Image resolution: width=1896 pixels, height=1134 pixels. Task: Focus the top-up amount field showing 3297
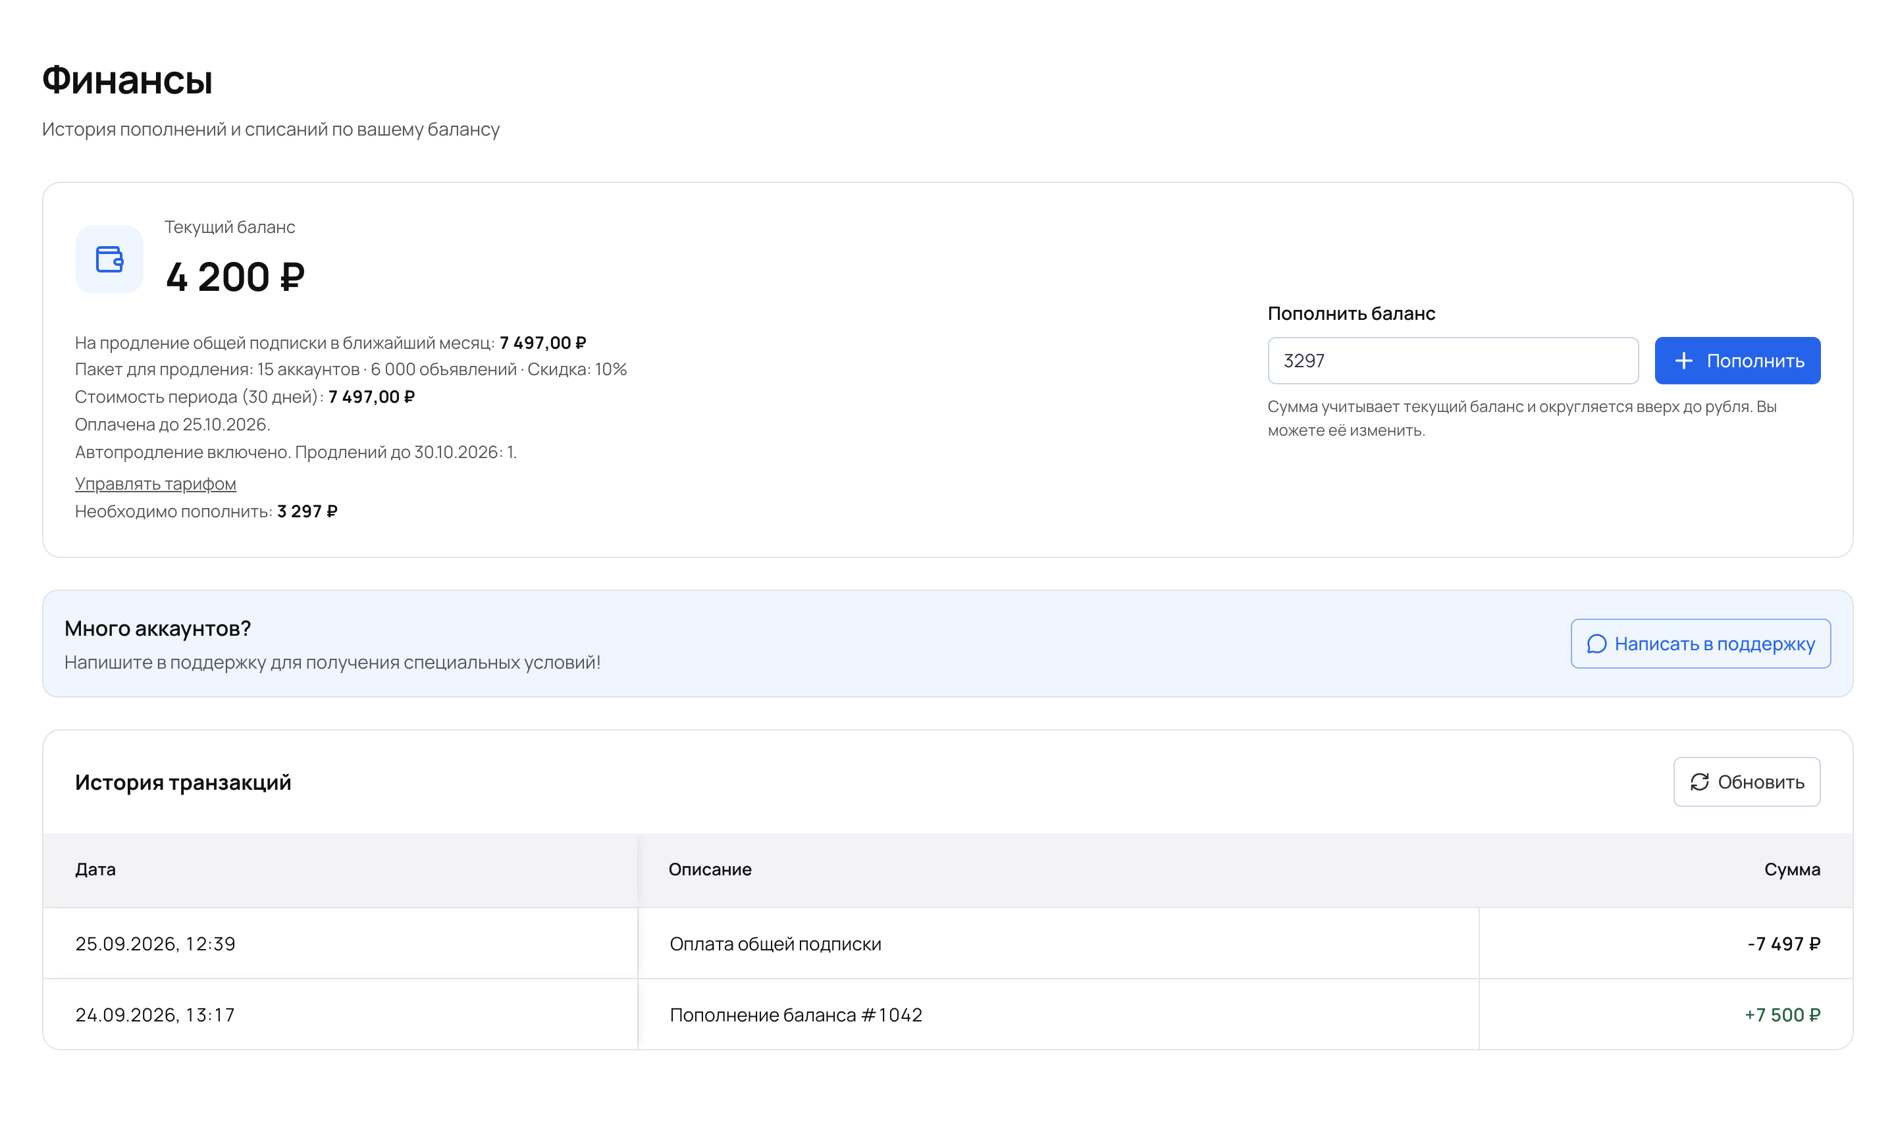[x=1453, y=361]
